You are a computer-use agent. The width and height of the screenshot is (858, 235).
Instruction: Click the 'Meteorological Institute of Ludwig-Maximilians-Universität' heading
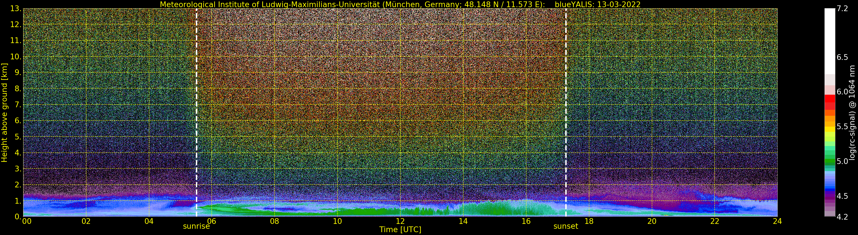point(270,4)
